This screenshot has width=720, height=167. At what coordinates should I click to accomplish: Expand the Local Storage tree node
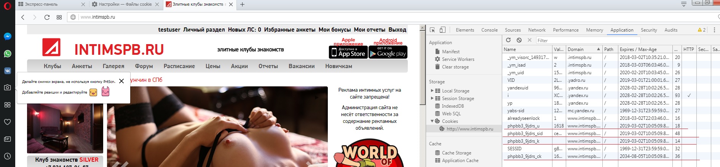432,91
